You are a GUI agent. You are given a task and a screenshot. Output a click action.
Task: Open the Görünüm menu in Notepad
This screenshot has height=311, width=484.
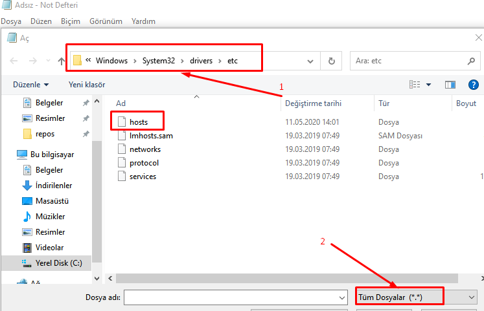106,21
